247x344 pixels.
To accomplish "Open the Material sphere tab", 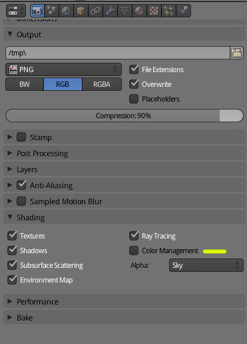I will coord(139,11).
